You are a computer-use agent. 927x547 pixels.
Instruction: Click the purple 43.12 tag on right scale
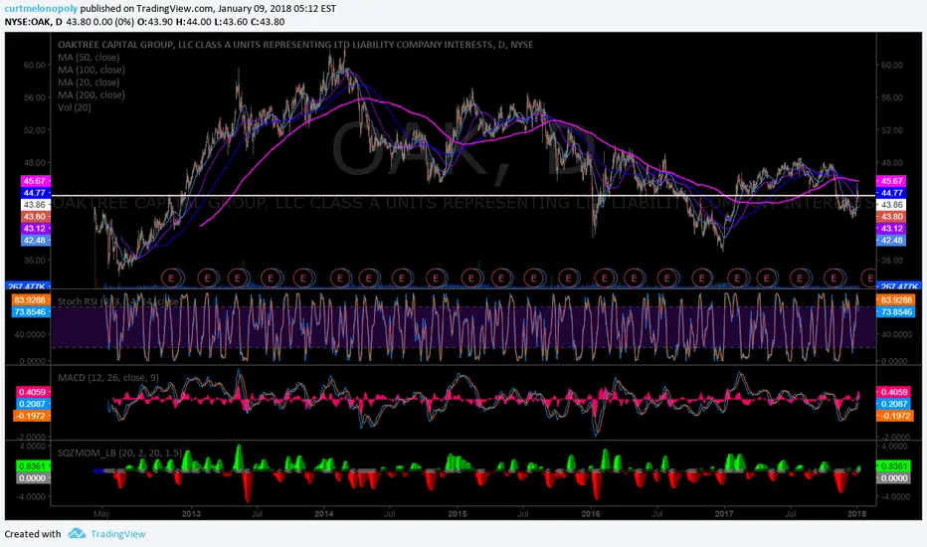892,229
